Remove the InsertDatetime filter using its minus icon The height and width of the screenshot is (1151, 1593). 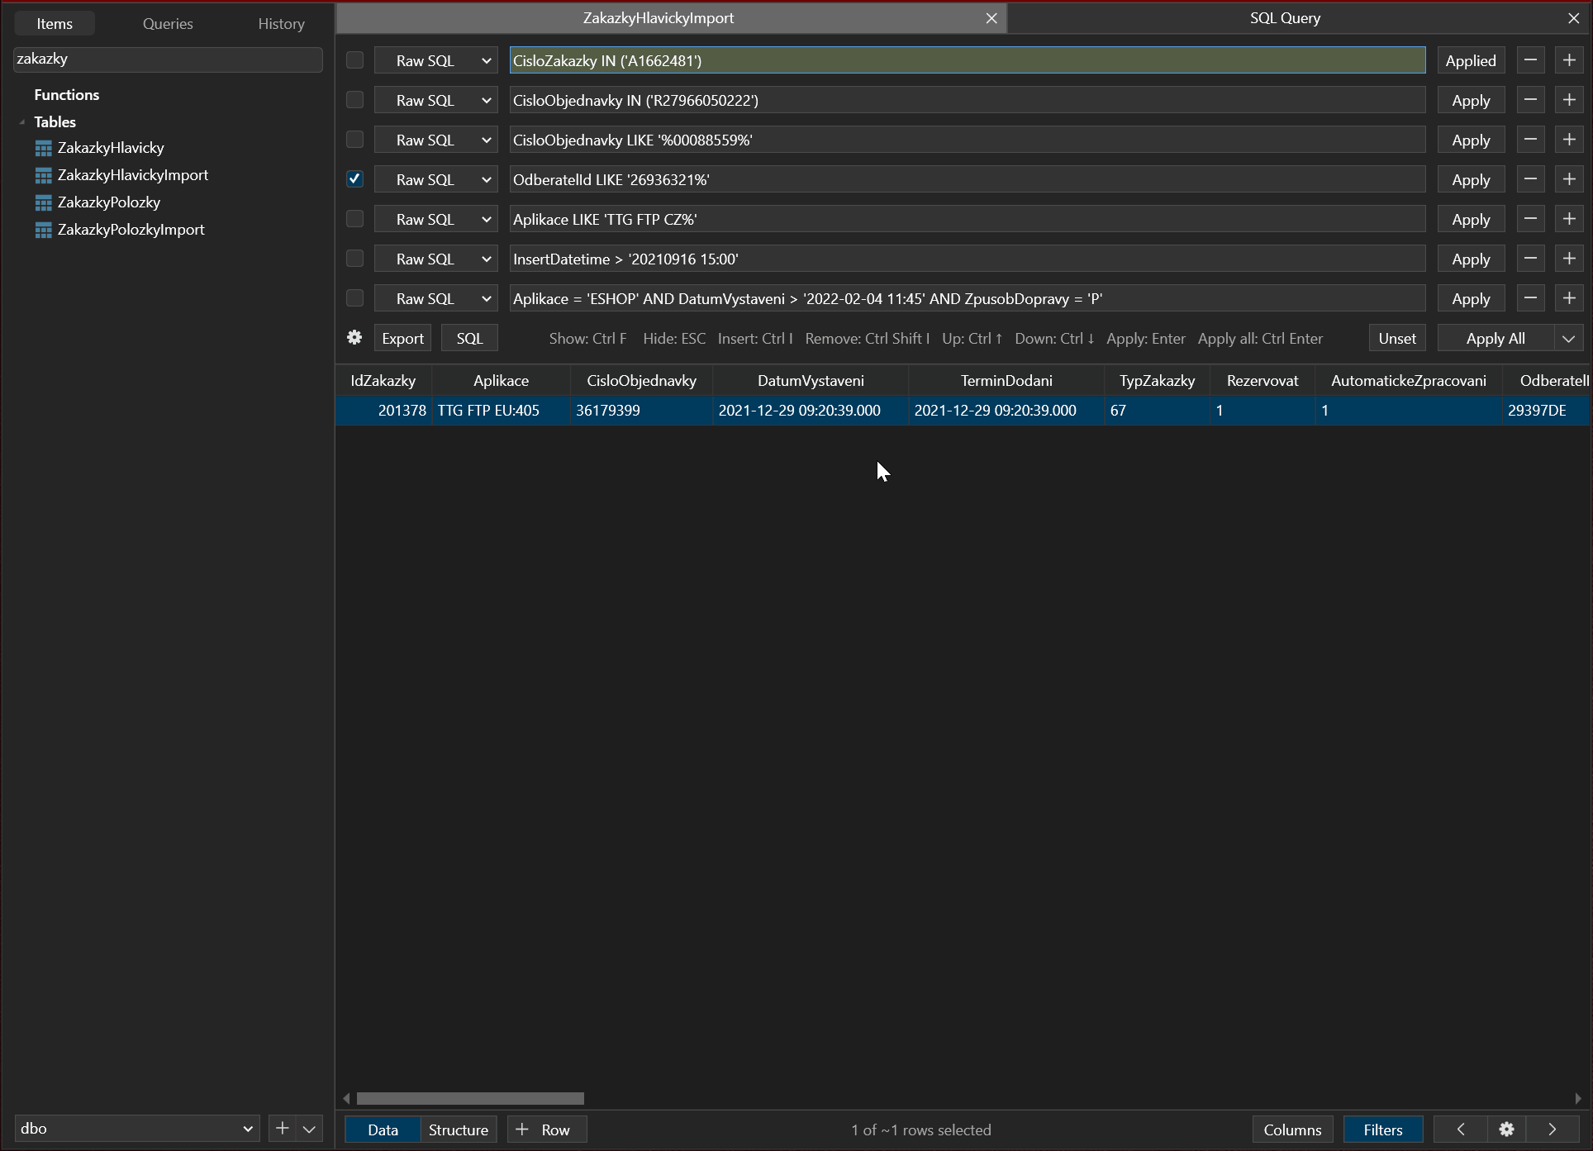point(1530,258)
